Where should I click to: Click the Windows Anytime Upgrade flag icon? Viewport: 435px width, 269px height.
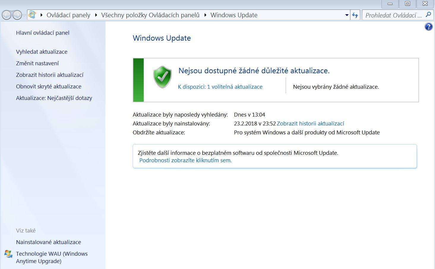pos(8,254)
